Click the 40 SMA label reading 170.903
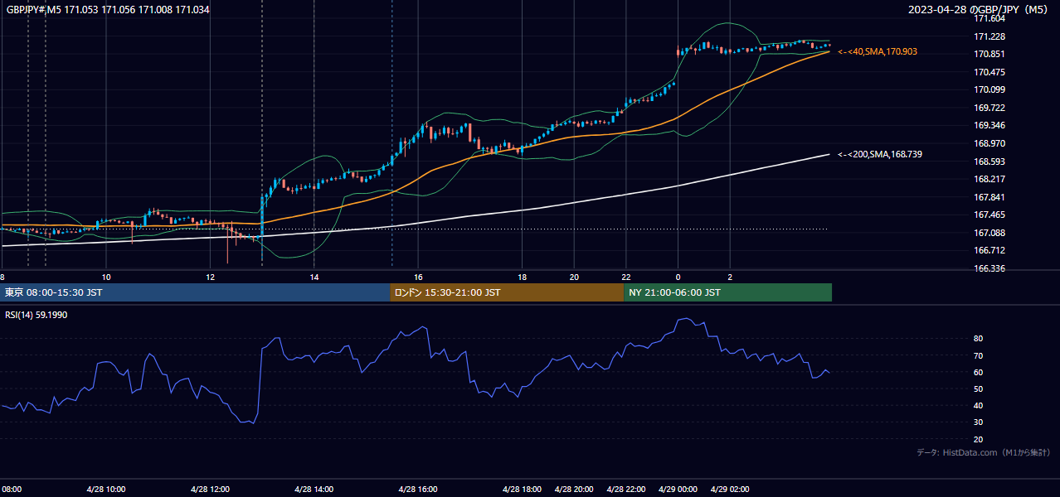The height and width of the screenshot is (497, 1060). (878, 51)
